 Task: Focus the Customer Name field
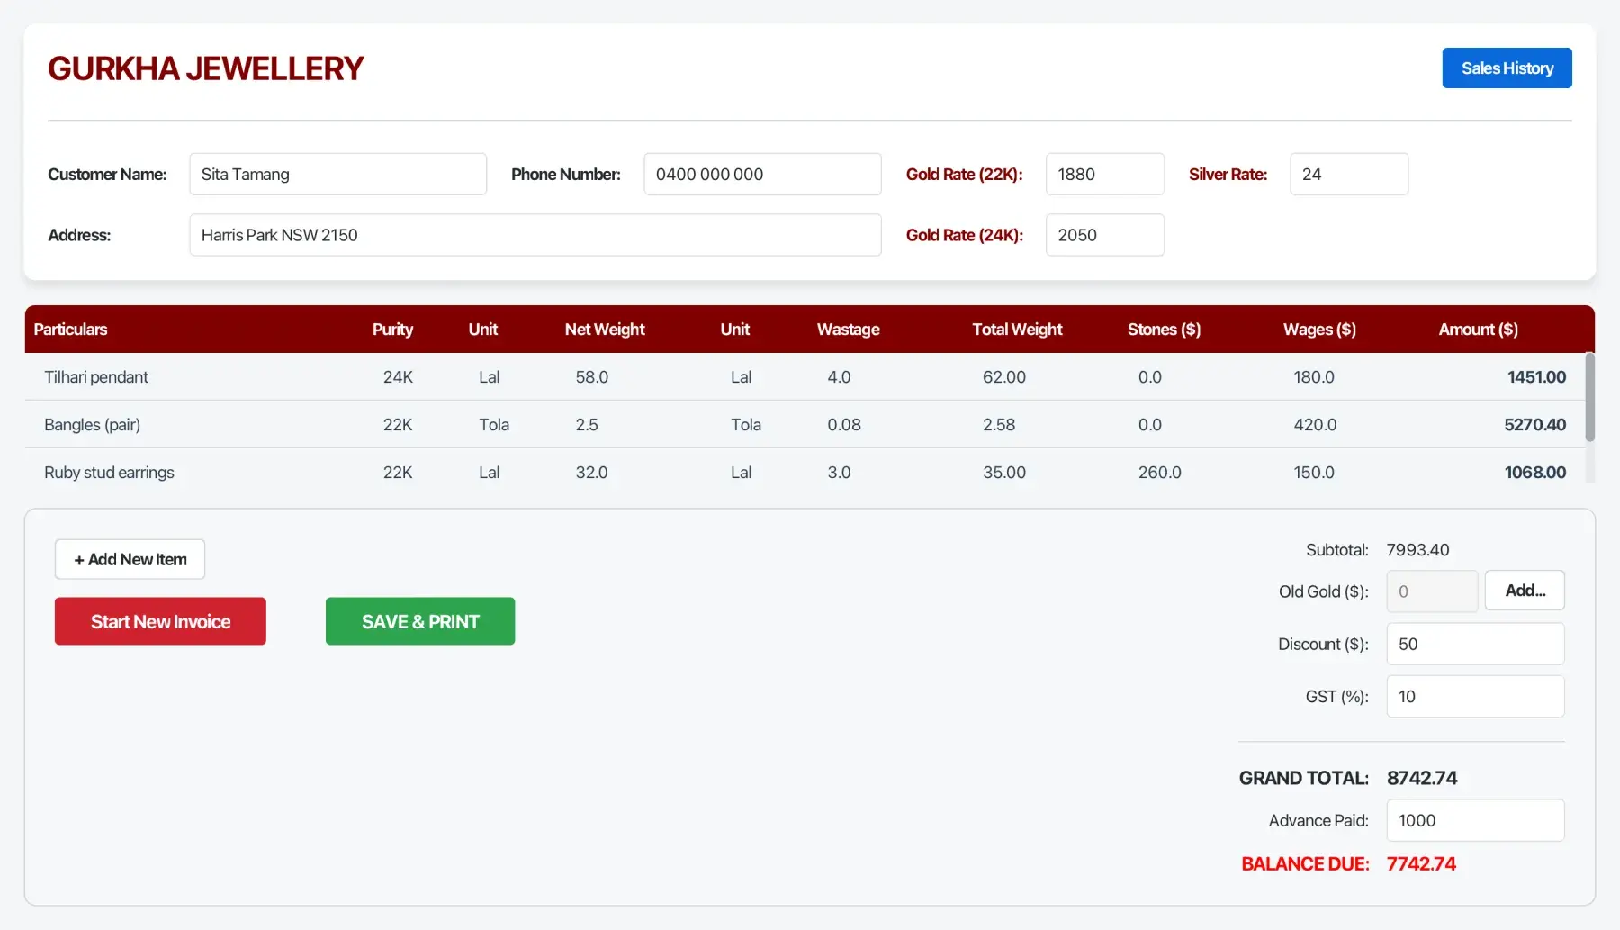[337, 175]
